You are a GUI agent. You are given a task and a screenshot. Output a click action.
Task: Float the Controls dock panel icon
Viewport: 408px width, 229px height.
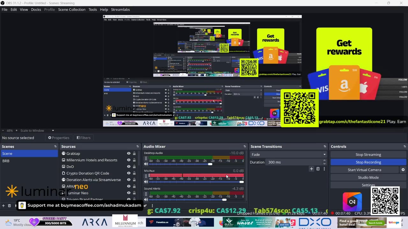coord(405,147)
